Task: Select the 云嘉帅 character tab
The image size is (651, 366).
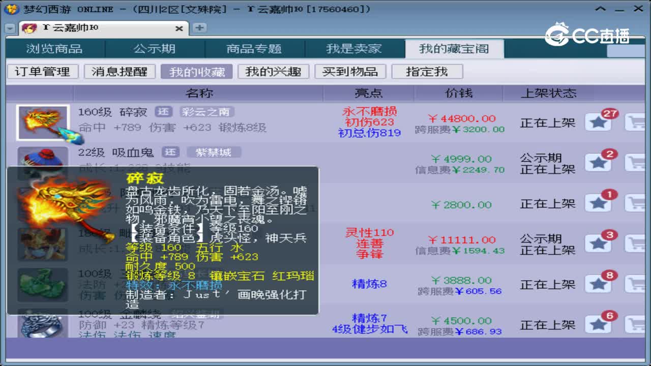Action: tap(103, 28)
